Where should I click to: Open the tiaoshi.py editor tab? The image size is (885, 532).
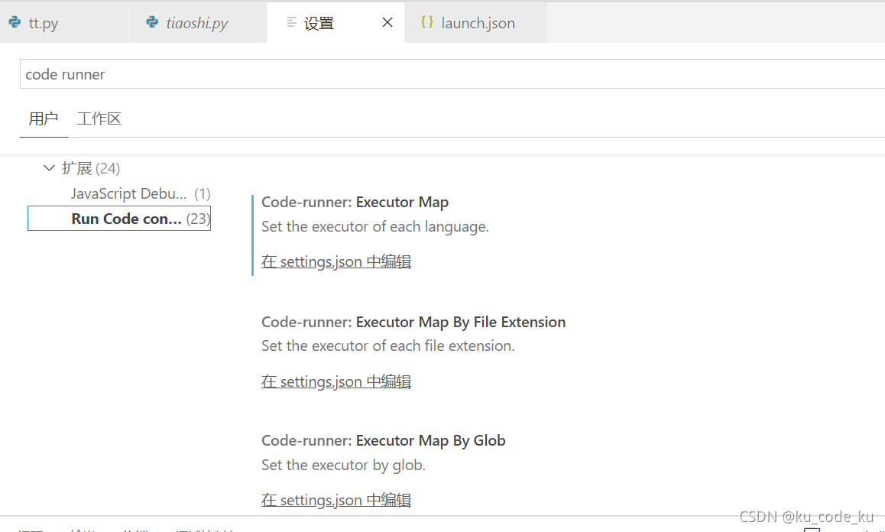[198, 23]
